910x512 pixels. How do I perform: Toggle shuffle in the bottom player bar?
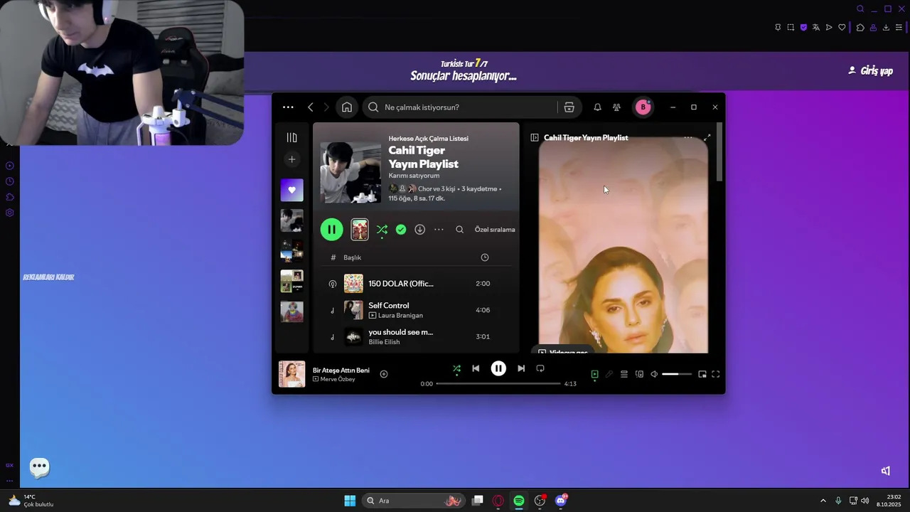pos(456,368)
